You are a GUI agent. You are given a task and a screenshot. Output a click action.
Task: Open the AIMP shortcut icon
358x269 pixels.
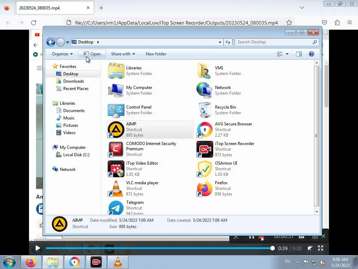[x=116, y=130]
